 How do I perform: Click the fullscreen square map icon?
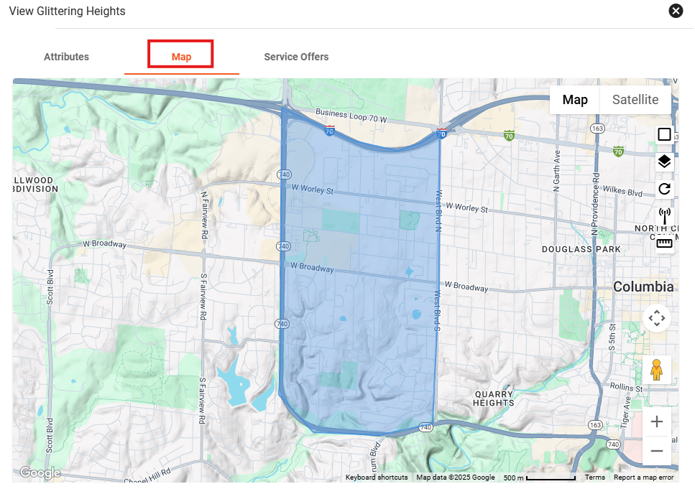pyautogui.click(x=664, y=134)
